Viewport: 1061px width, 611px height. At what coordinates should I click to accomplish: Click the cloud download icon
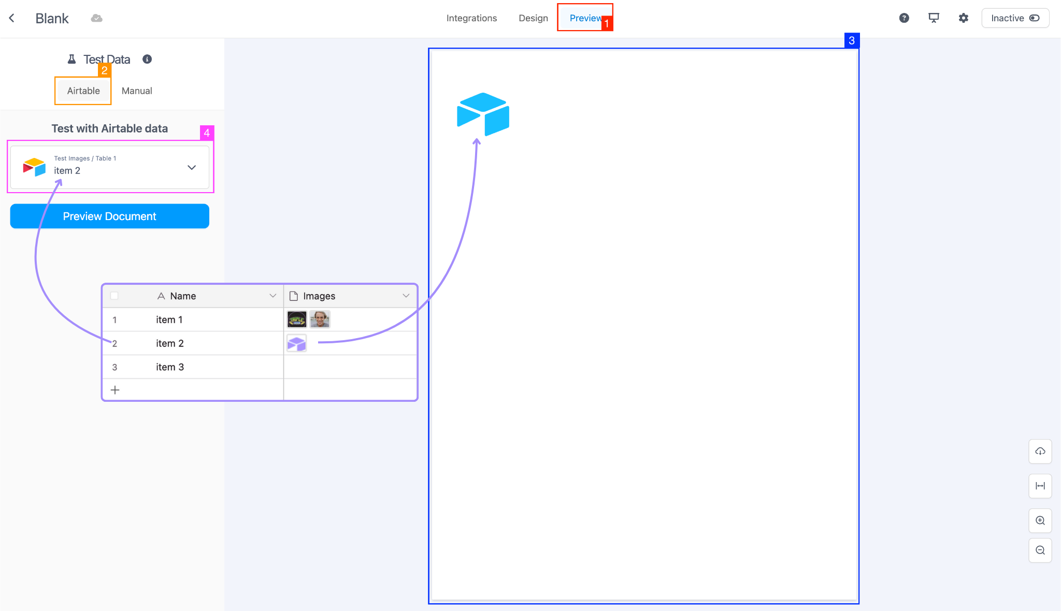point(1040,452)
